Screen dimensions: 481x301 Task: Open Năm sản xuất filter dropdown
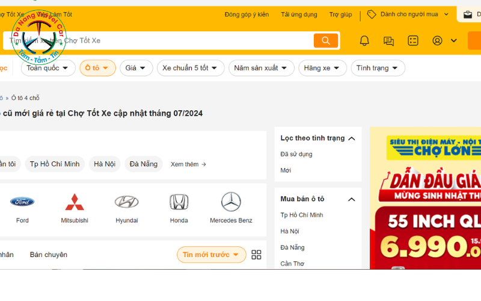[262, 68]
